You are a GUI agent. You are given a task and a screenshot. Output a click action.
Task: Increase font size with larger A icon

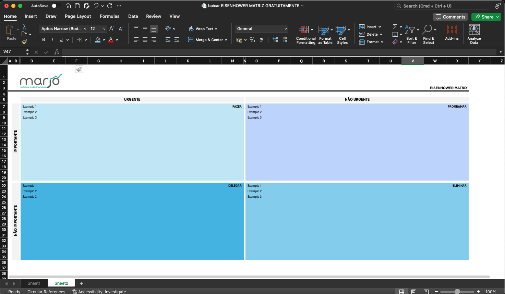[x=112, y=29]
